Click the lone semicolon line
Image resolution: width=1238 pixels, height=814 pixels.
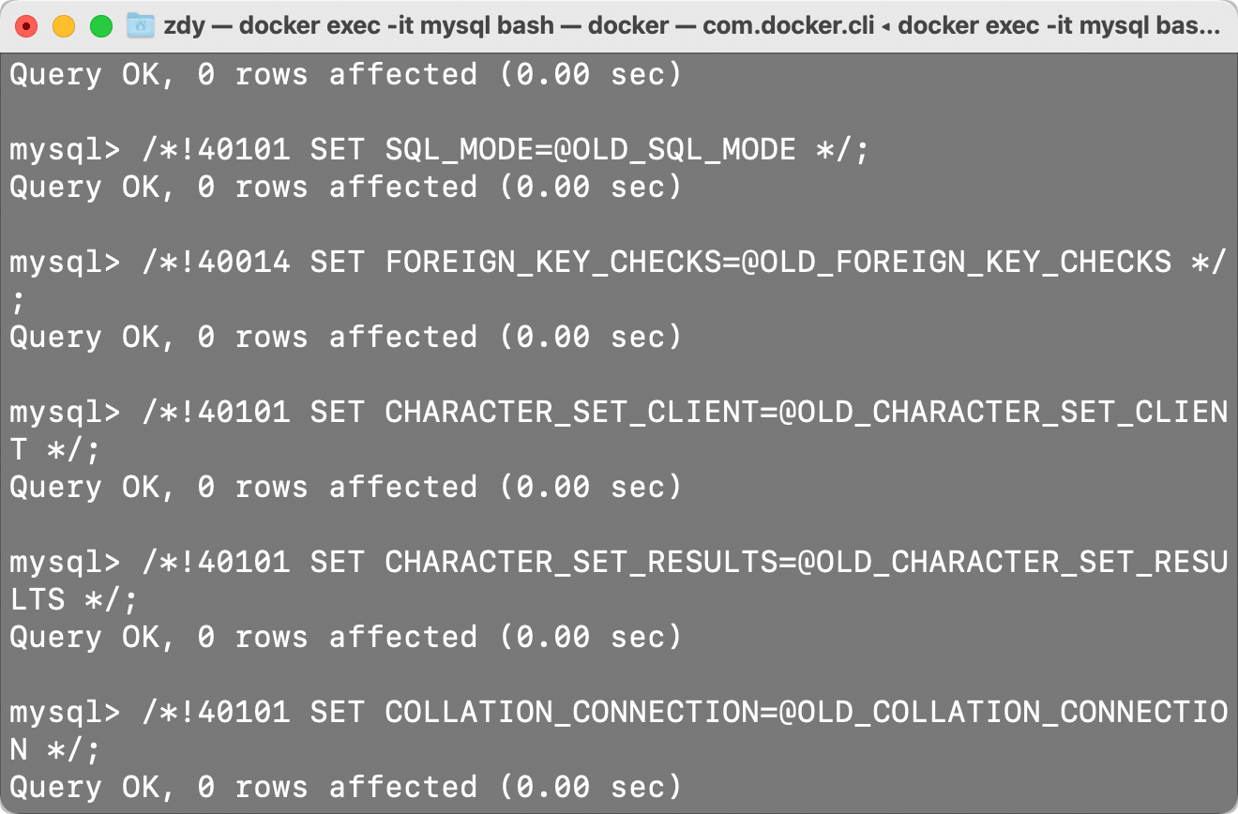tap(18, 301)
